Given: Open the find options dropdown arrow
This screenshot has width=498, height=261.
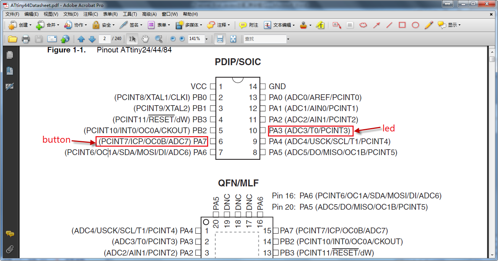Looking at the screenshot, I should [x=288, y=39].
